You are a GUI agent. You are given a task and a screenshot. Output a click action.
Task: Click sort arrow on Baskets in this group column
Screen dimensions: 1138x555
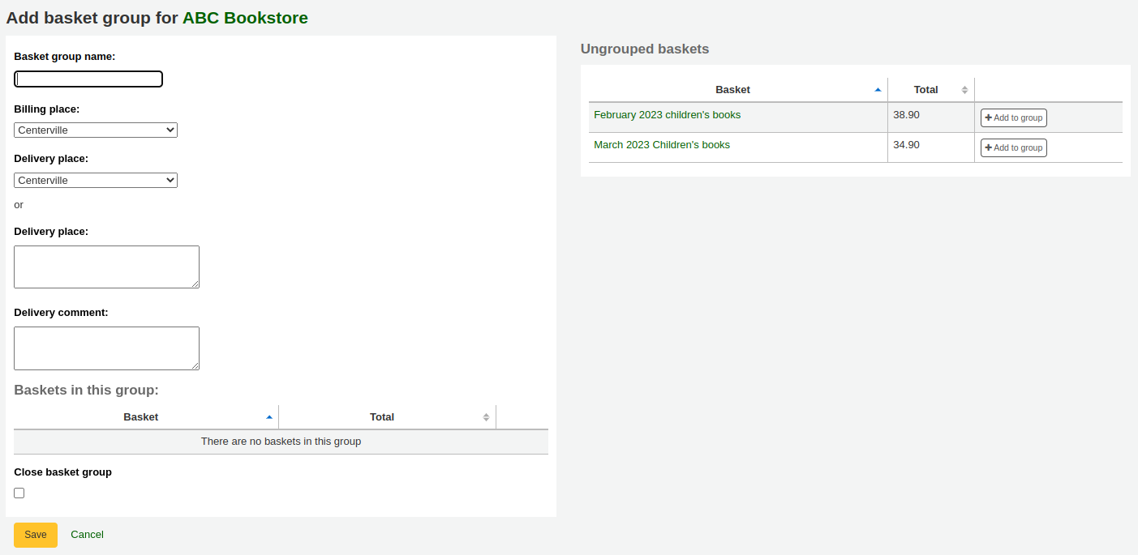pos(269,416)
